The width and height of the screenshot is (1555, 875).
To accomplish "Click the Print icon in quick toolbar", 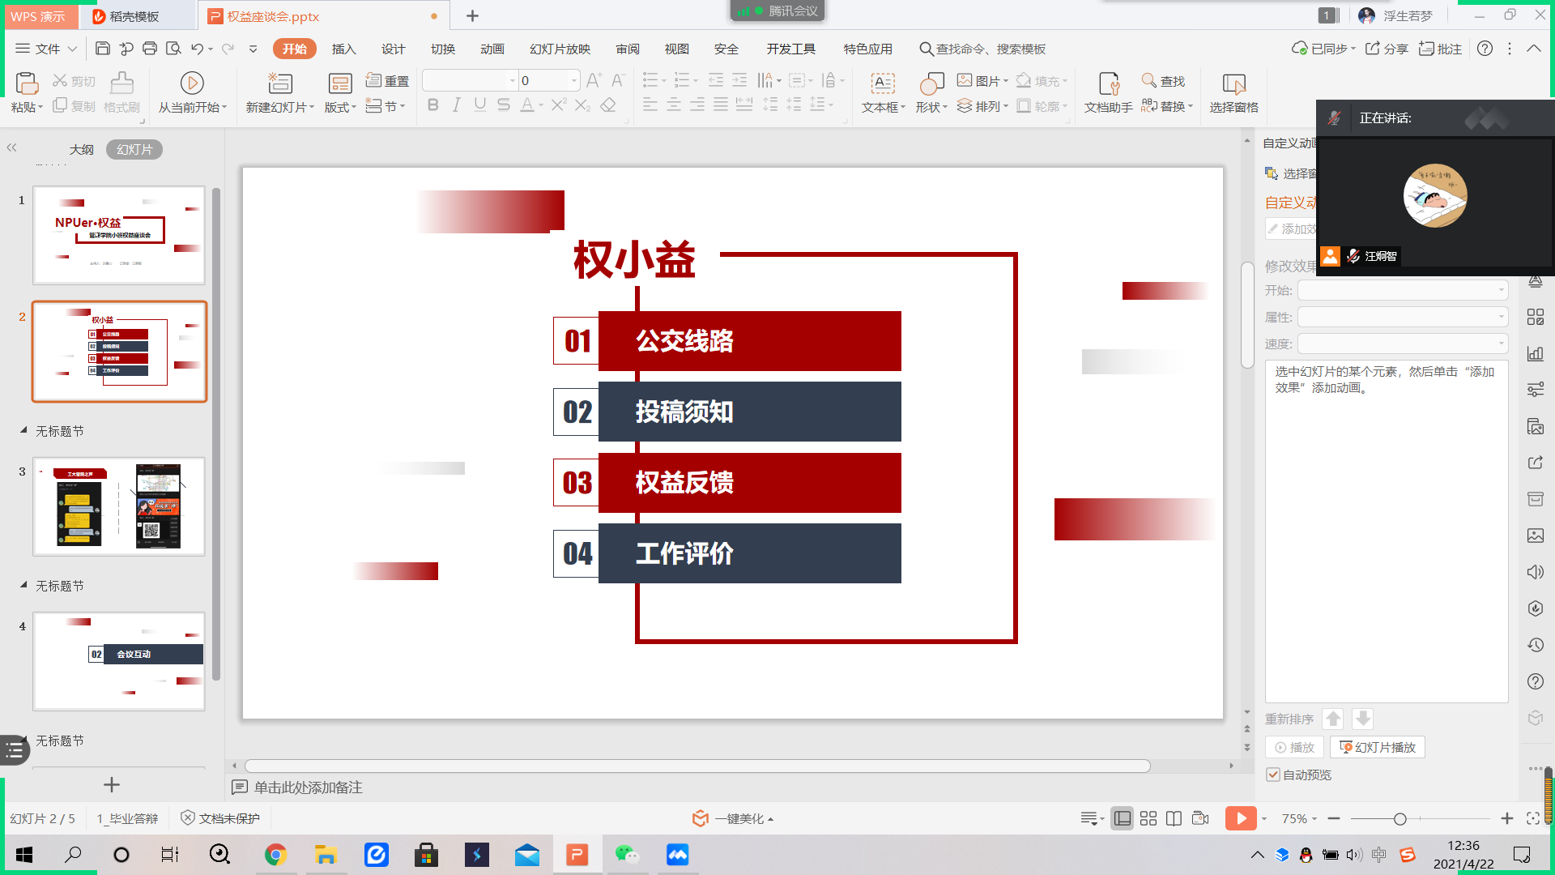I will 150,49.
